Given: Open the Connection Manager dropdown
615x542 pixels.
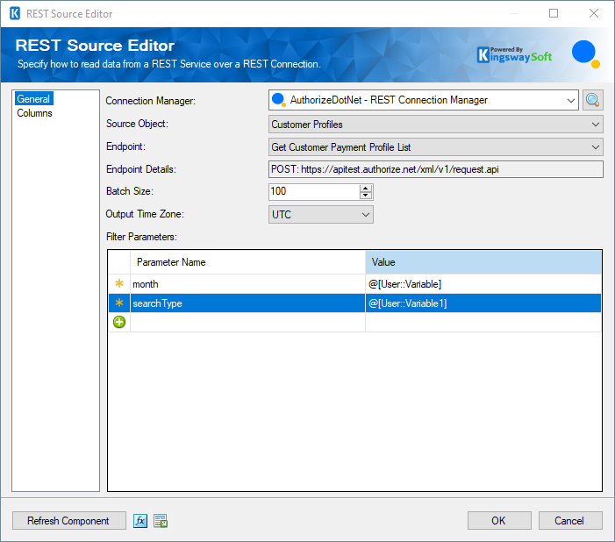Looking at the screenshot, I should (x=570, y=100).
